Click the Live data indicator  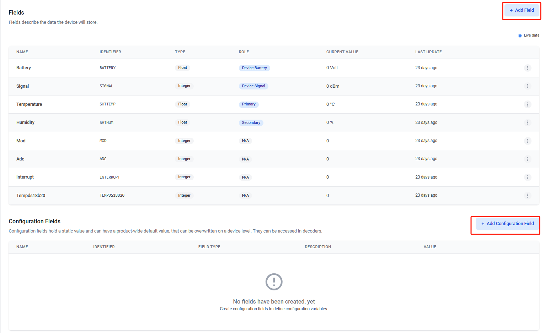click(529, 36)
